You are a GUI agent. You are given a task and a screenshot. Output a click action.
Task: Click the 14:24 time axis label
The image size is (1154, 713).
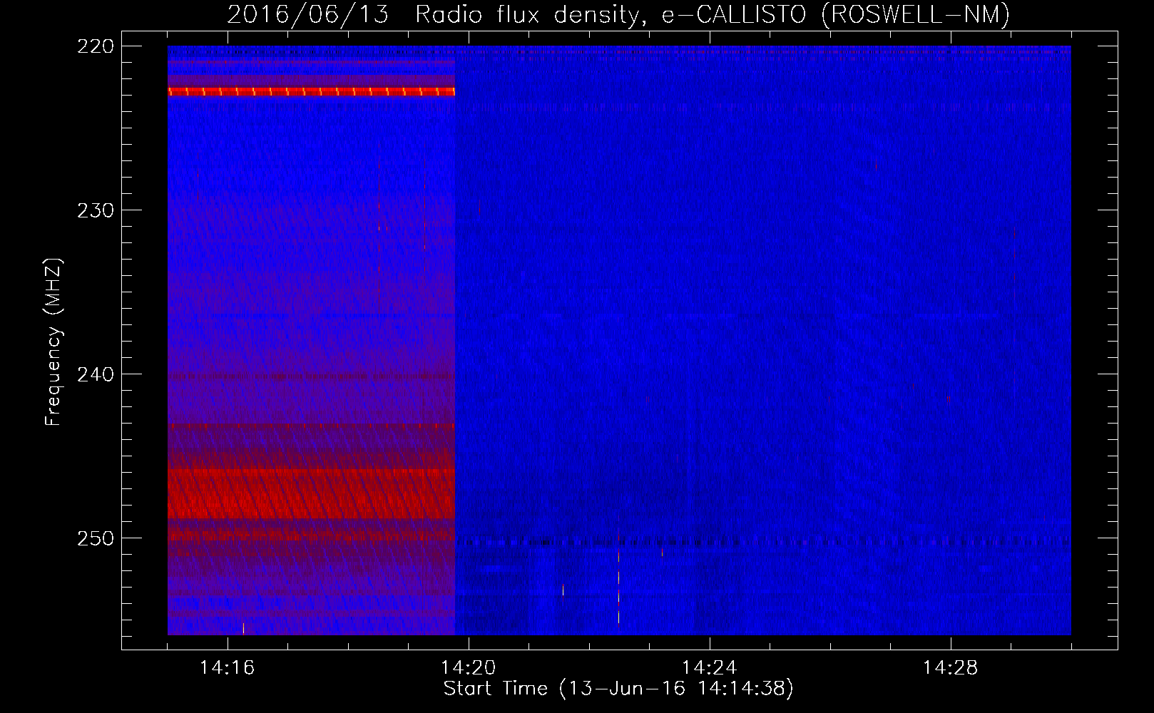[x=709, y=667]
